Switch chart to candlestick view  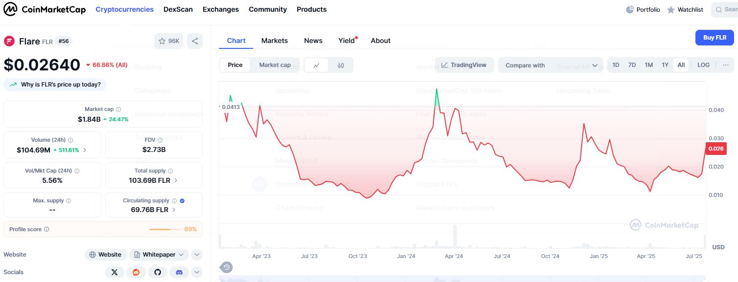pos(341,65)
